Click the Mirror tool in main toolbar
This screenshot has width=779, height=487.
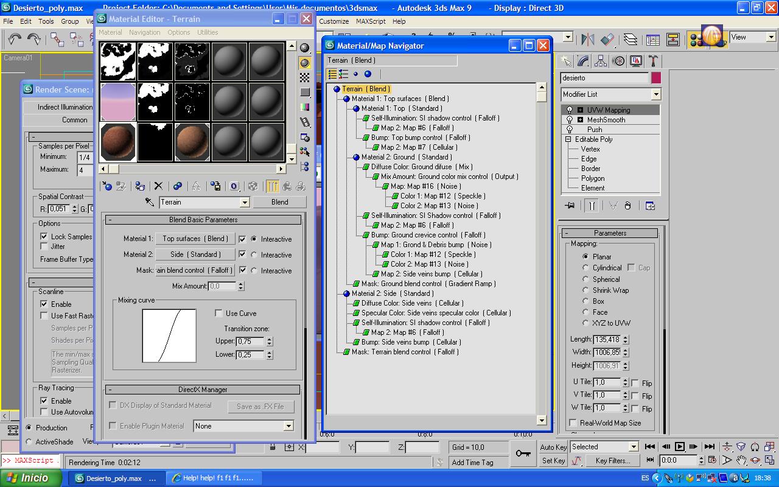(587, 40)
